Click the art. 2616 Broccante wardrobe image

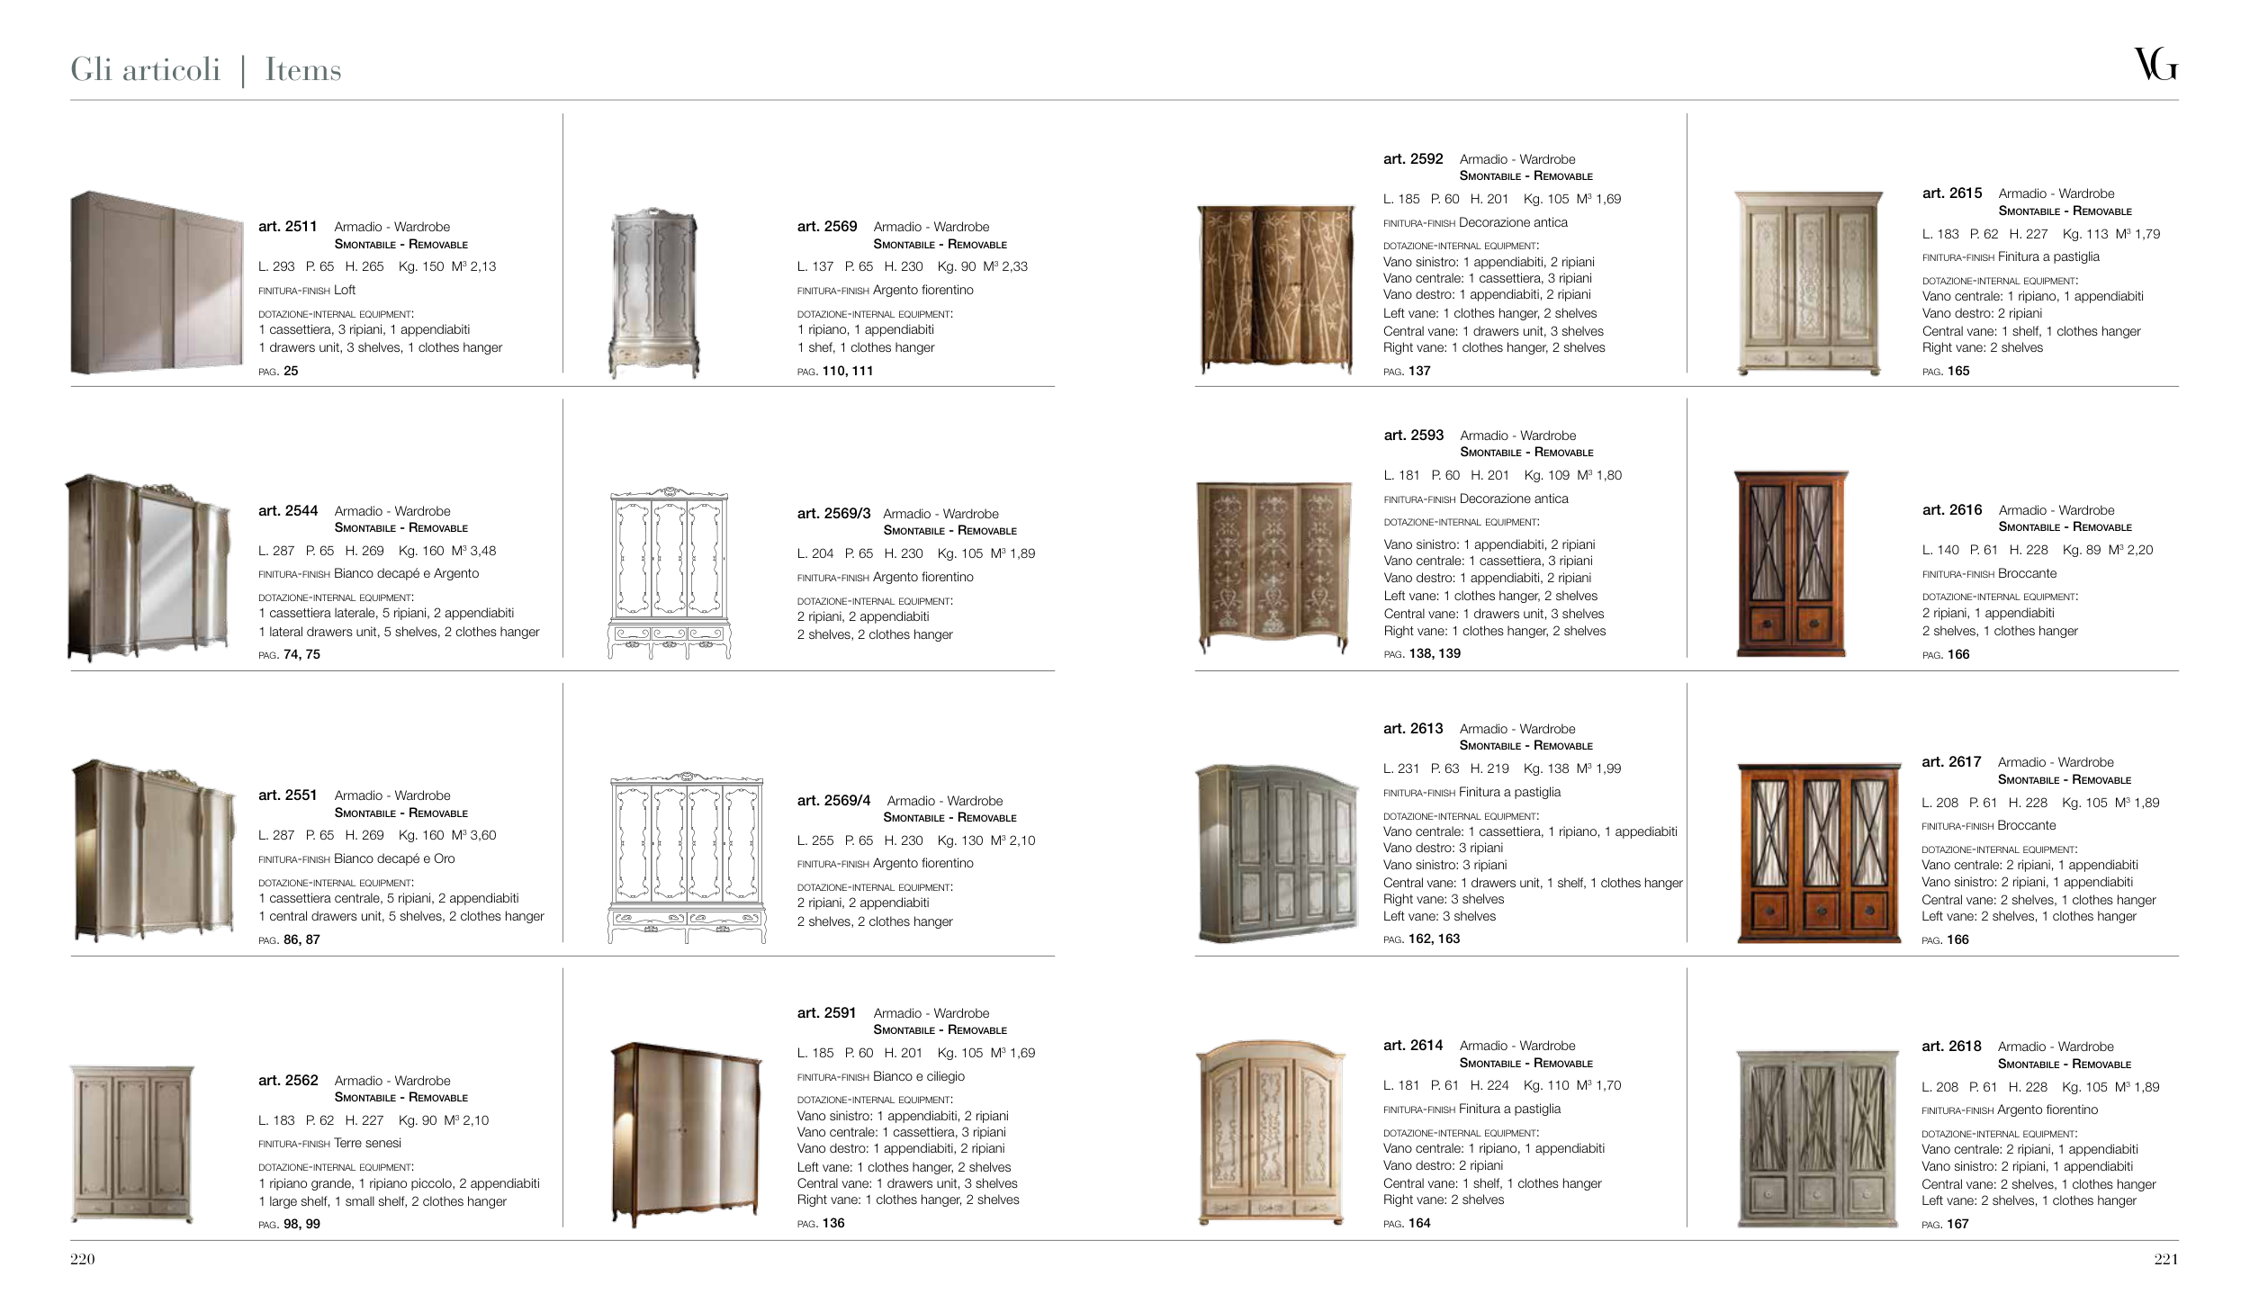[1790, 564]
